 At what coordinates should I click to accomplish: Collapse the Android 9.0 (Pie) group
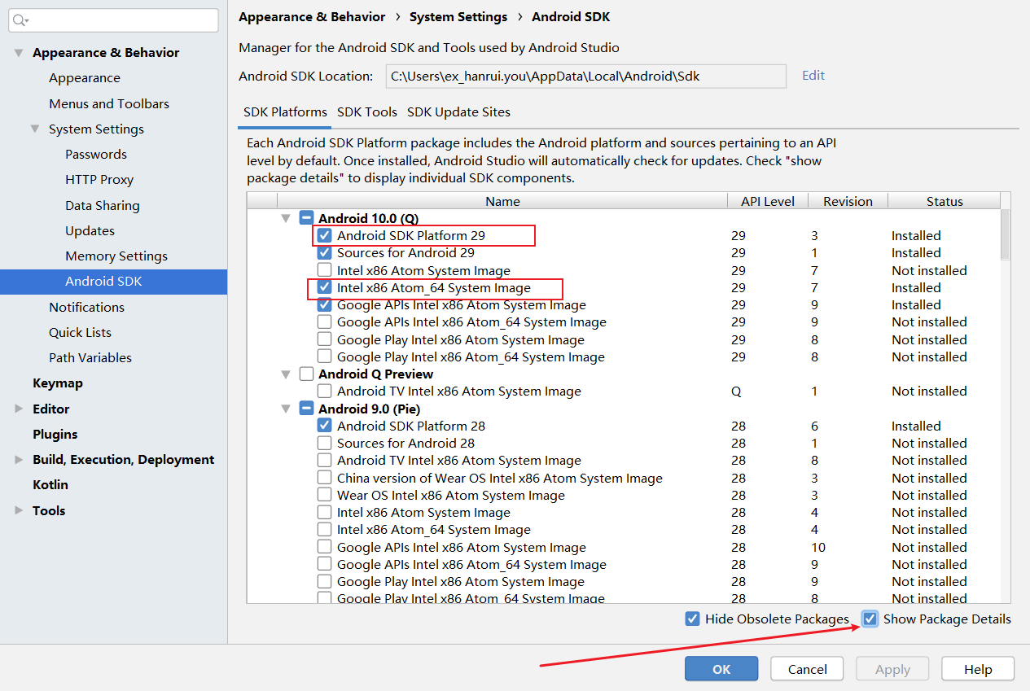point(286,409)
